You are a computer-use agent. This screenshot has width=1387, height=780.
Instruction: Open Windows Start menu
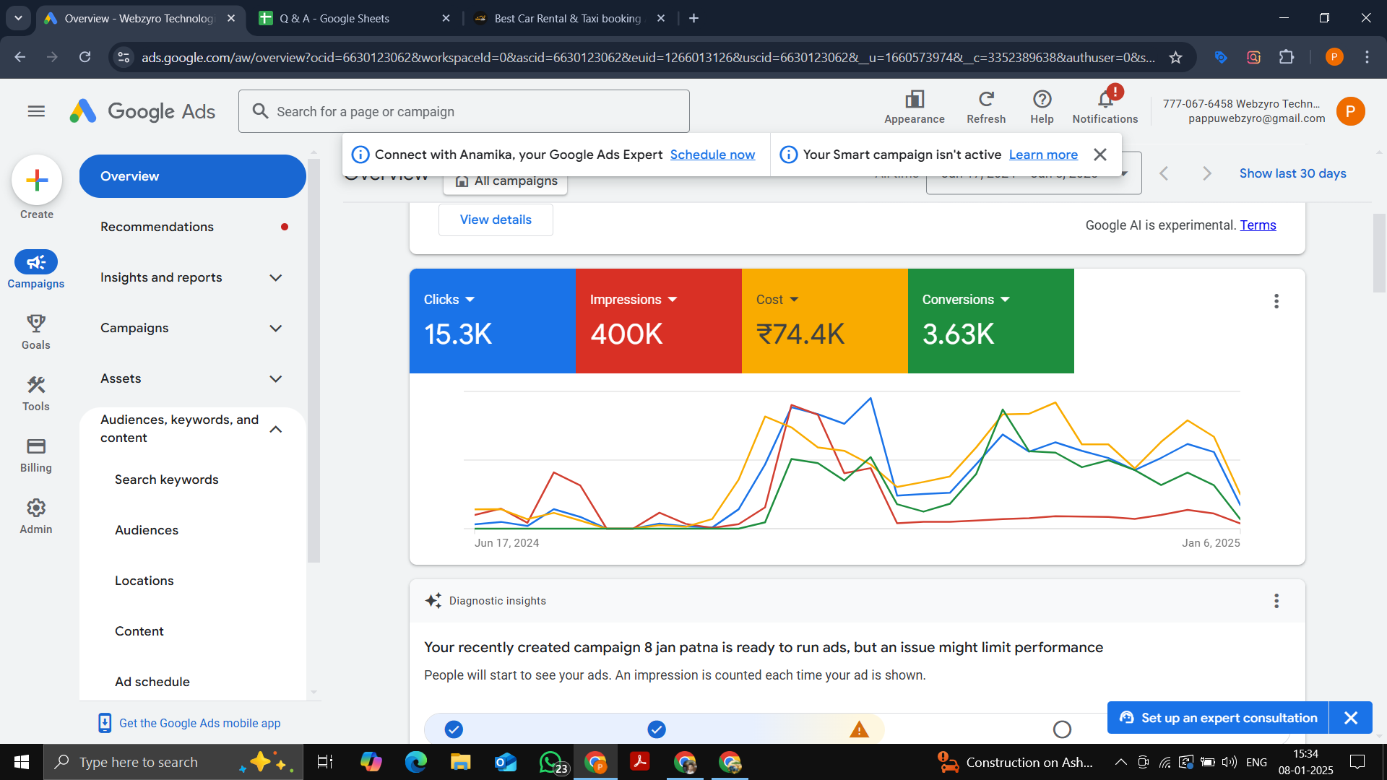pos(22,762)
